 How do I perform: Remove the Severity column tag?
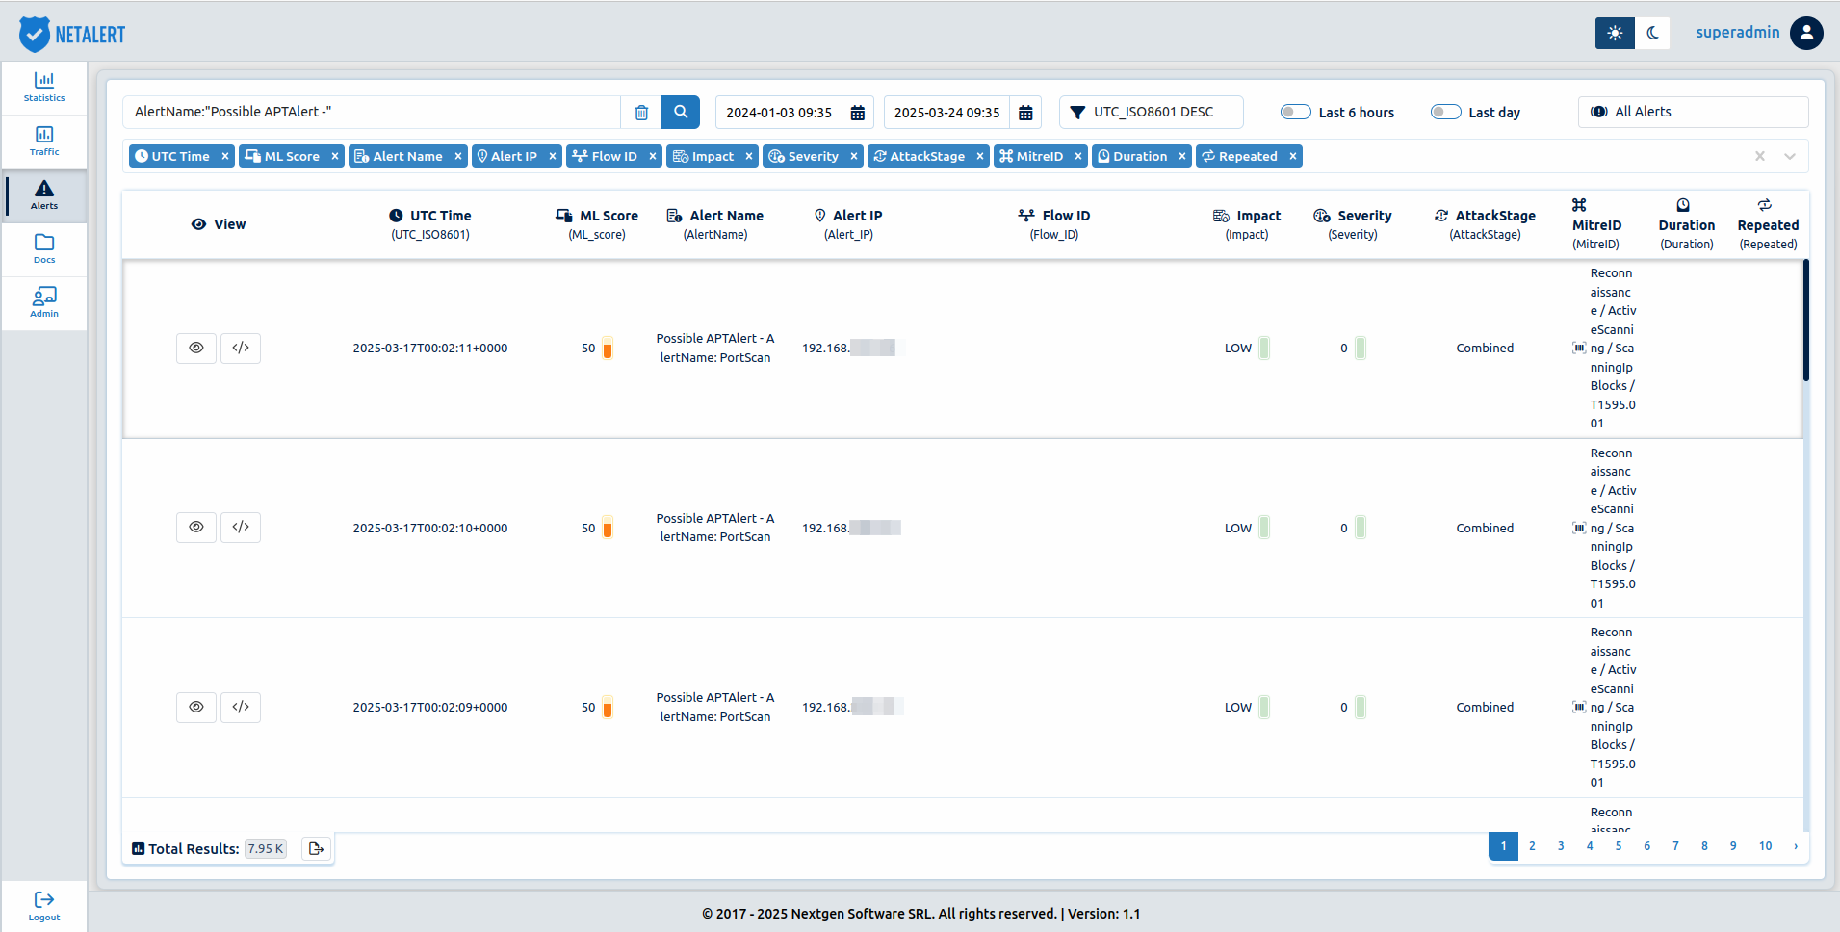(854, 156)
